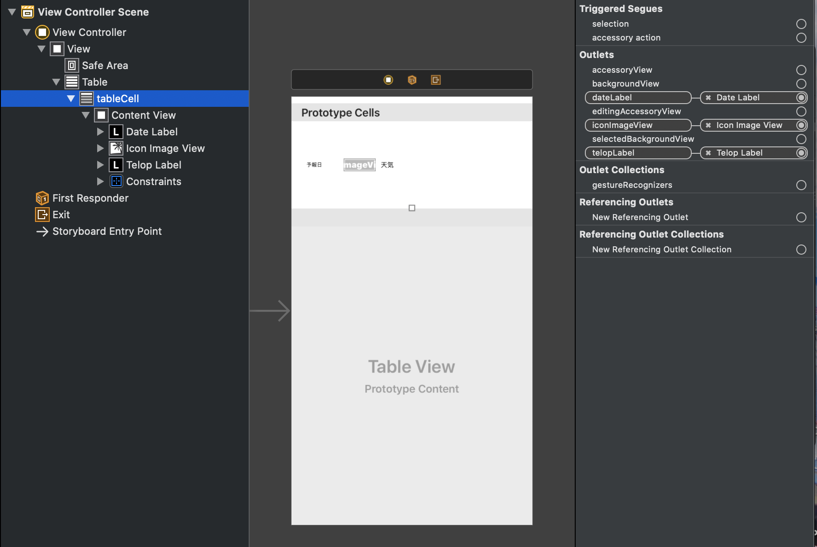Click the First Responder cube icon in dock
Viewport: 817px width, 547px height.
[x=412, y=80]
